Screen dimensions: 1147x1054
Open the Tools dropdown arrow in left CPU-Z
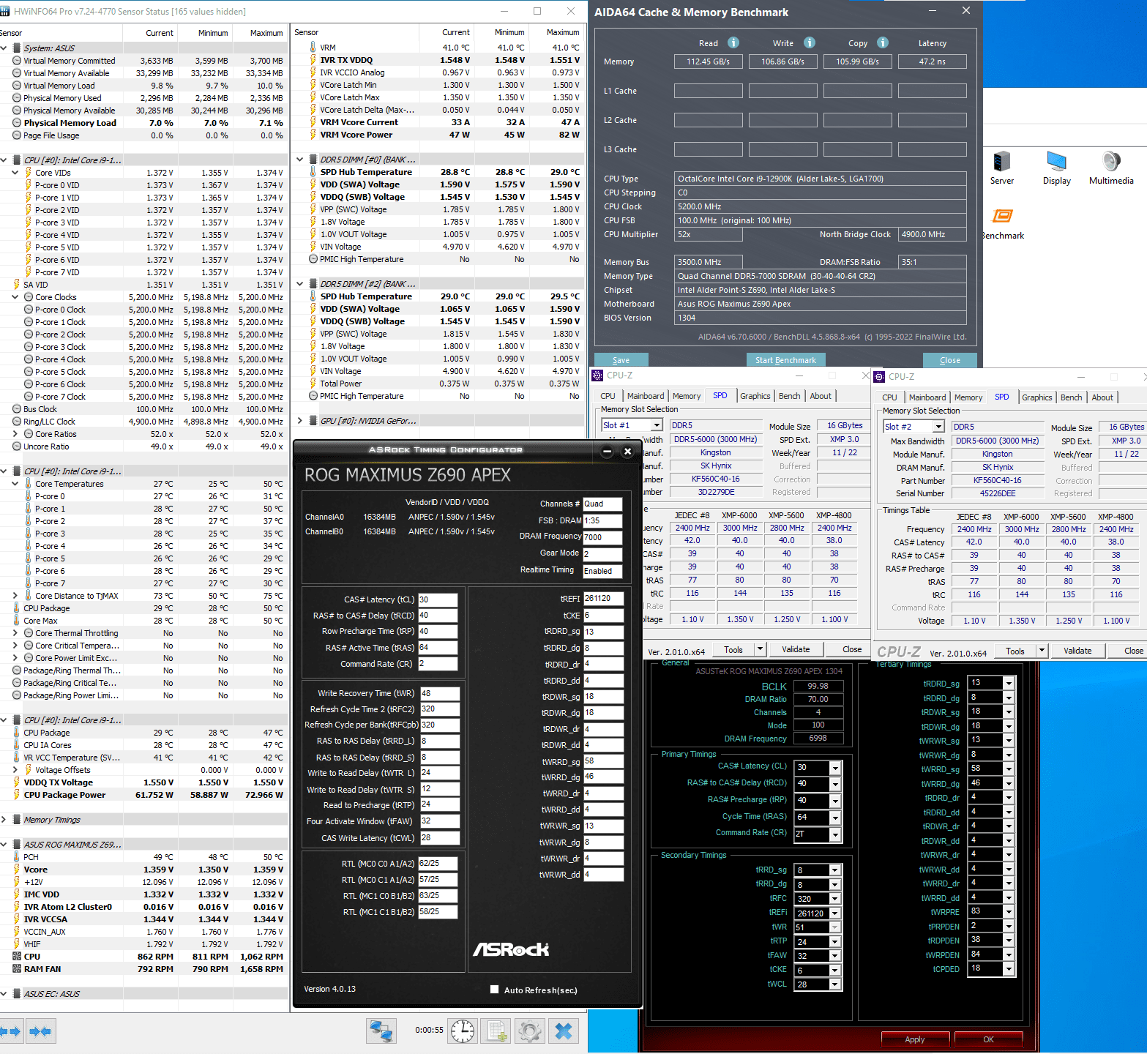pyautogui.click(x=761, y=649)
